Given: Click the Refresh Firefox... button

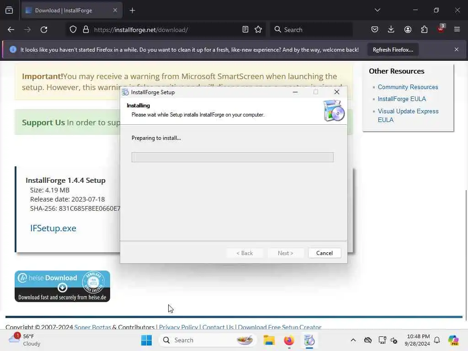Looking at the screenshot, I should (x=393, y=50).
